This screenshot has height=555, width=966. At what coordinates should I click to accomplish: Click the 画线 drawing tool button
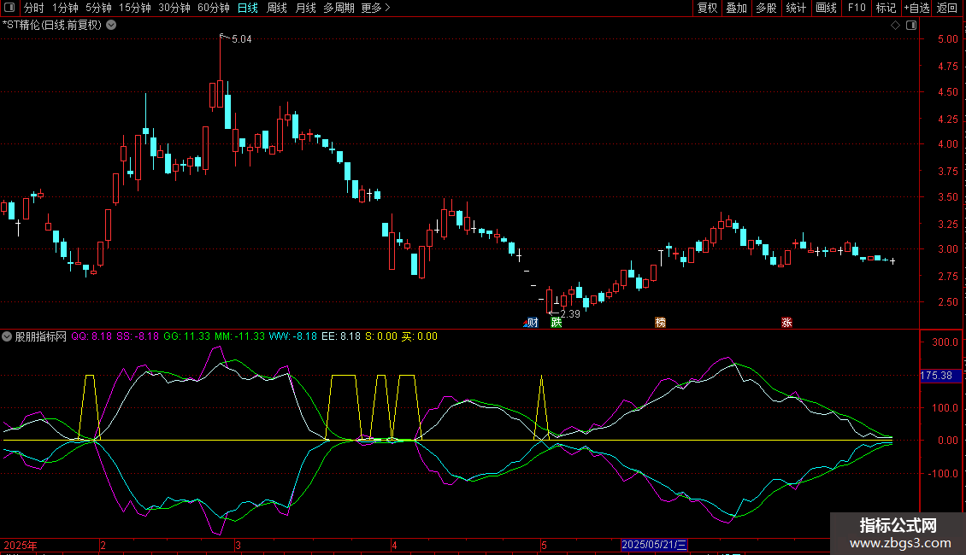826,8
